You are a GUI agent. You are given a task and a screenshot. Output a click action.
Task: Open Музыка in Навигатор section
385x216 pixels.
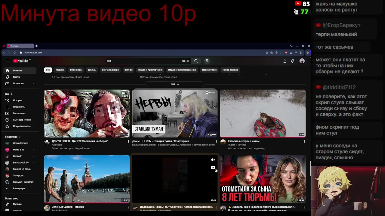(x=20, y=204)
